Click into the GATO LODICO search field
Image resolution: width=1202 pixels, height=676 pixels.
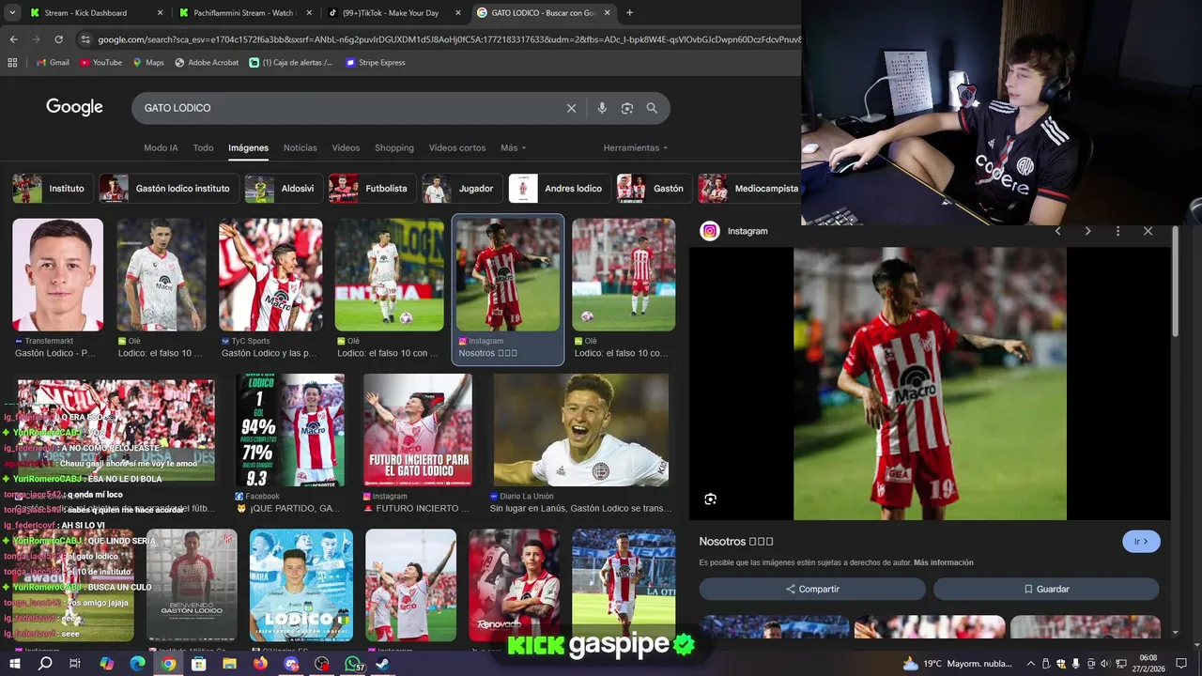tap(347, 108)
